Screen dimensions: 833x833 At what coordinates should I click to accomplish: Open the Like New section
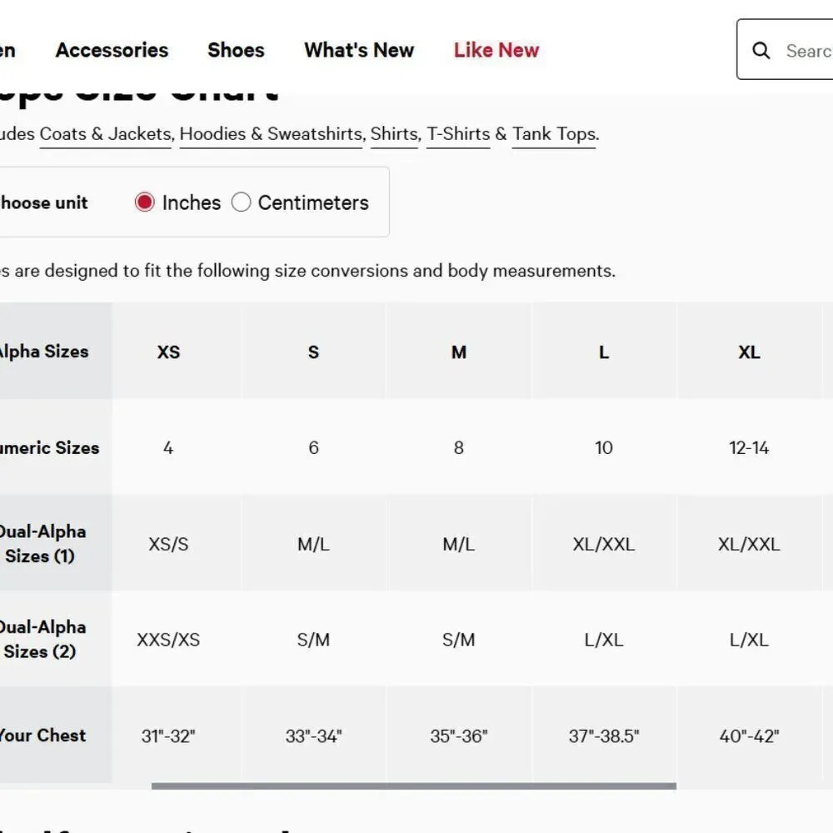click(496, 50)
